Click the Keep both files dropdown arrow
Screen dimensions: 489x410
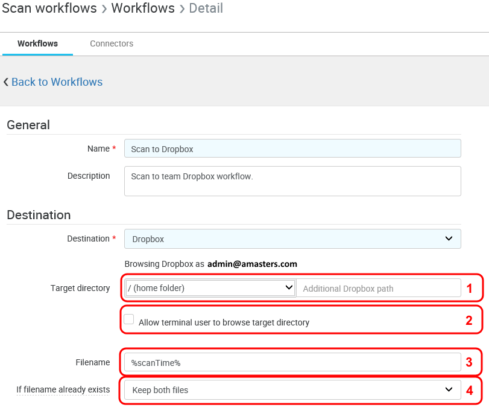[449, 390]
